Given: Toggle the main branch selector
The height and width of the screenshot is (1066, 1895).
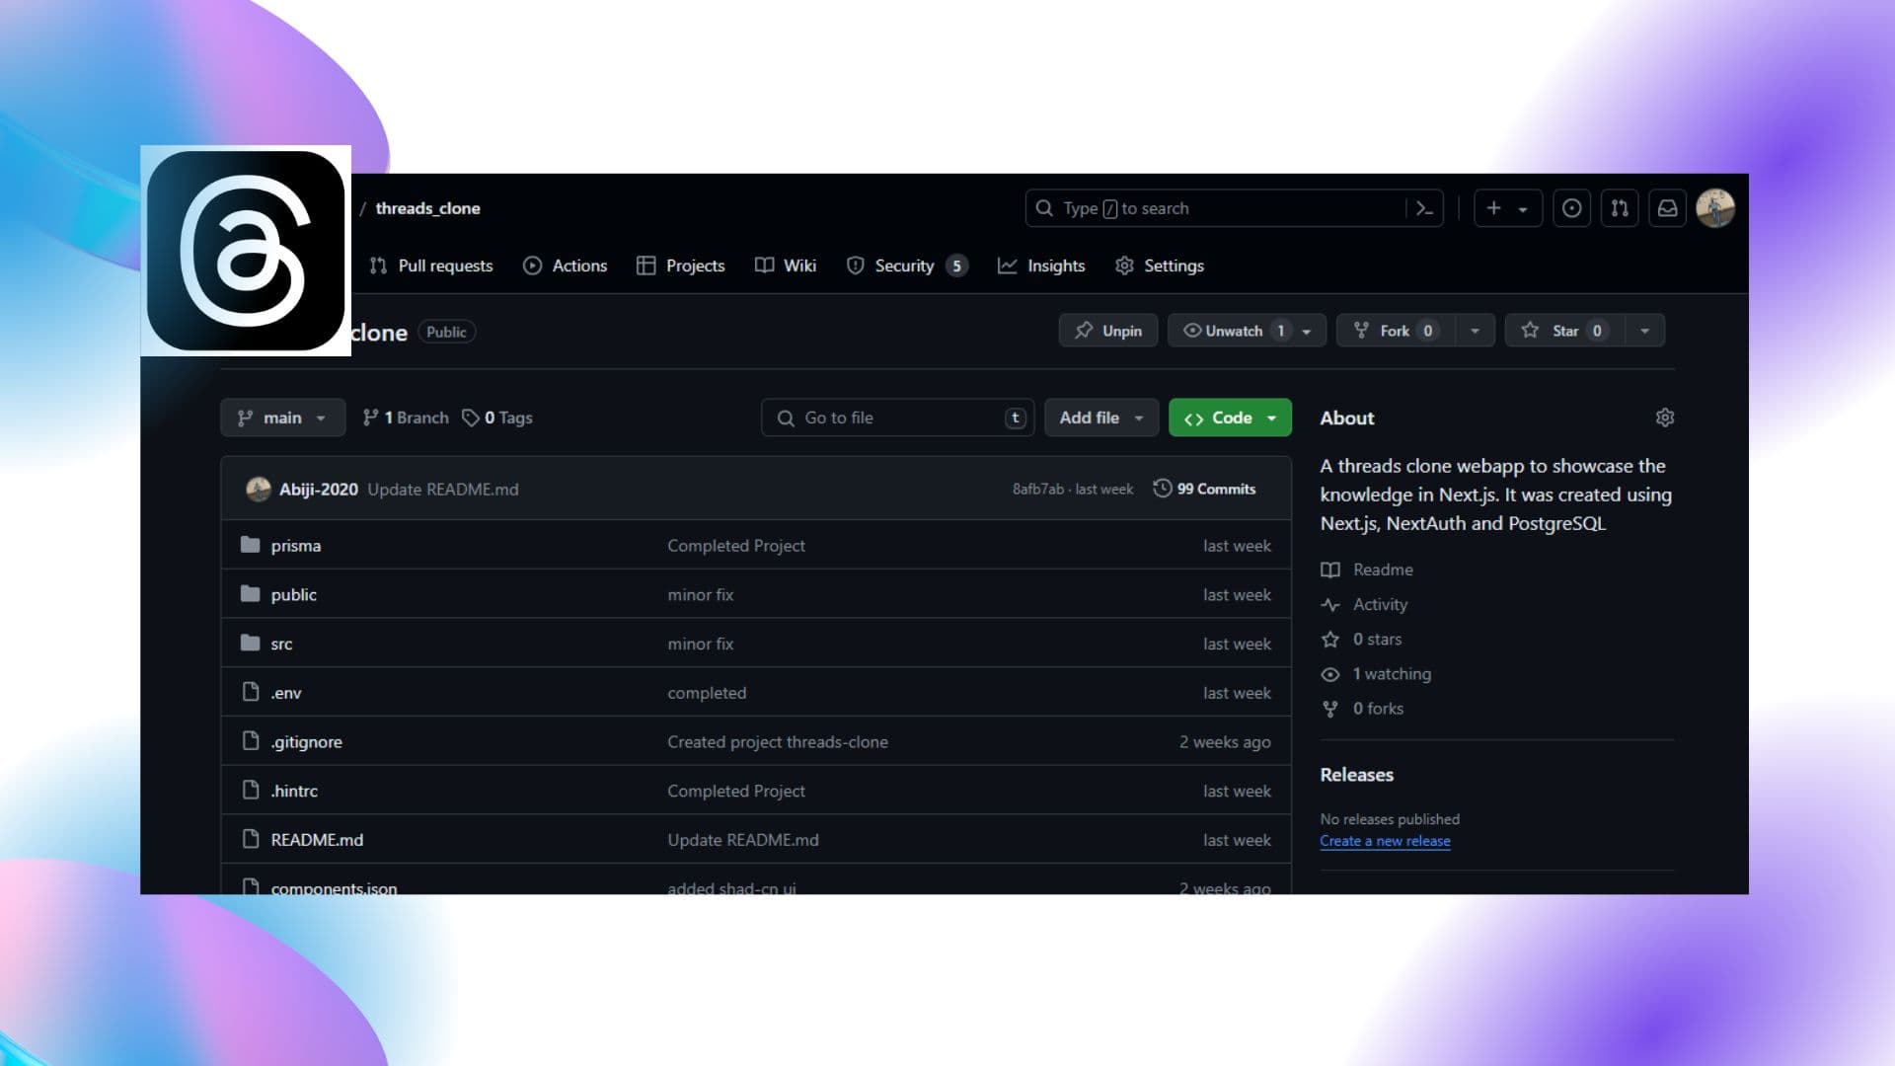Looking at the screenshot, I should tap(281, 417).
